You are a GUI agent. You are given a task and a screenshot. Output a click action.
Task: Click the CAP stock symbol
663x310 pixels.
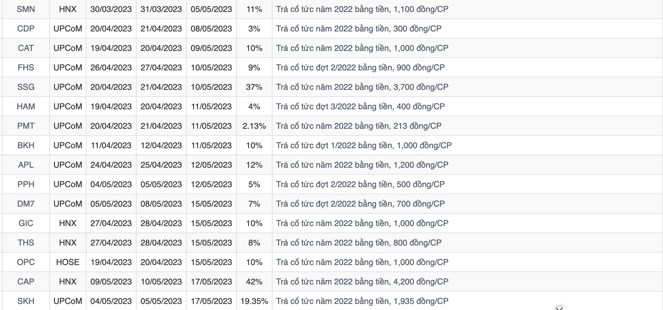(x=26, y=282)
